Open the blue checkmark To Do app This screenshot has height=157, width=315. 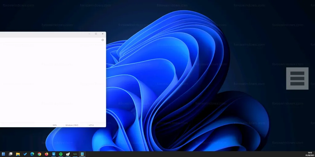tap(25, 154)
